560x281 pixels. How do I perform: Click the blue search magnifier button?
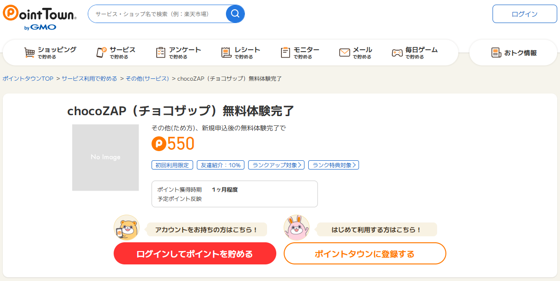point(235,14)
